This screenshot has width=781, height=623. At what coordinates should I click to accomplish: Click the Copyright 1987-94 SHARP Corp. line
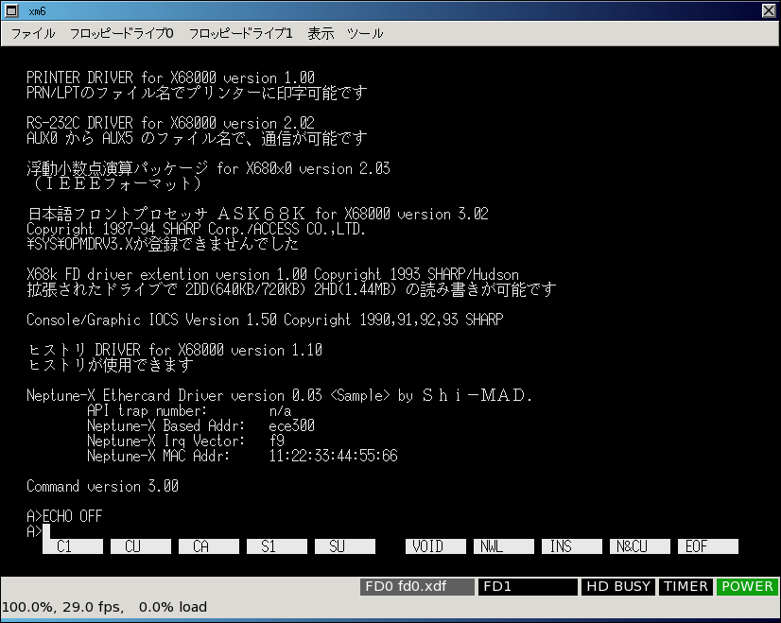(197, 229)
